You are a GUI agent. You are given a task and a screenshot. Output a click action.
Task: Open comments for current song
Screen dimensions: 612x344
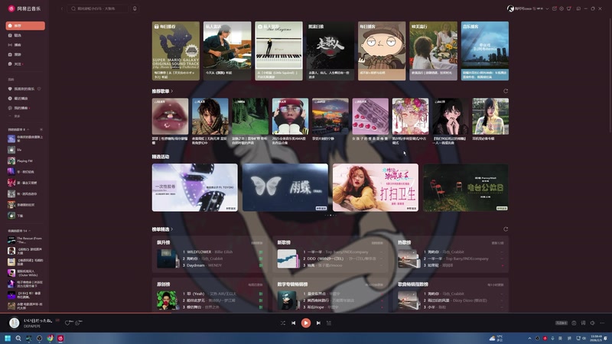click(x=79, y=323)
